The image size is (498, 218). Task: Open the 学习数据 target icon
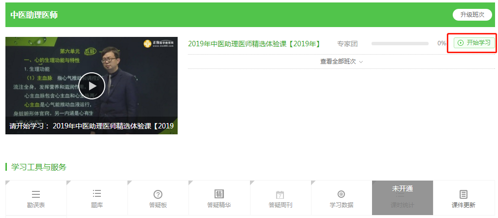(341, 194)
